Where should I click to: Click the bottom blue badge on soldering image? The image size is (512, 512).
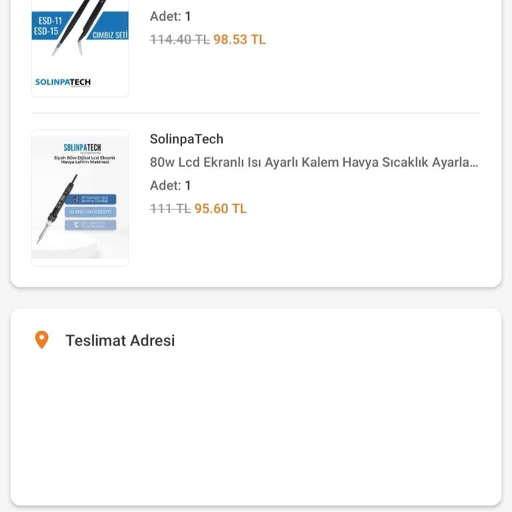pyautogui.click(x=90, y=225)
